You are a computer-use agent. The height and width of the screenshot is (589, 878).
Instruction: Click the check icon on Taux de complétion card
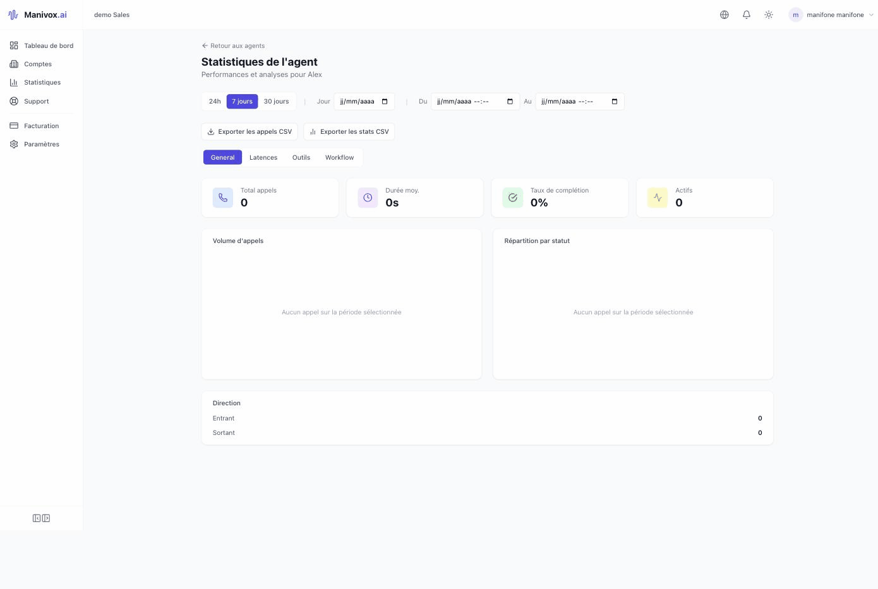[513, 198]
